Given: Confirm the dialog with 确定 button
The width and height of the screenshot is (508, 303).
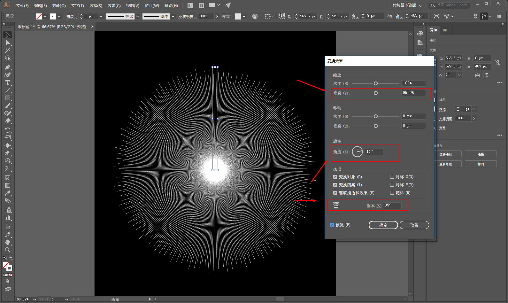Looking at the screenshot, I should coord(383,225).
